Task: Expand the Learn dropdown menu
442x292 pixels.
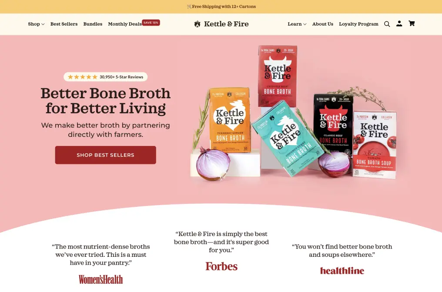Action: [x=297, y=24]
